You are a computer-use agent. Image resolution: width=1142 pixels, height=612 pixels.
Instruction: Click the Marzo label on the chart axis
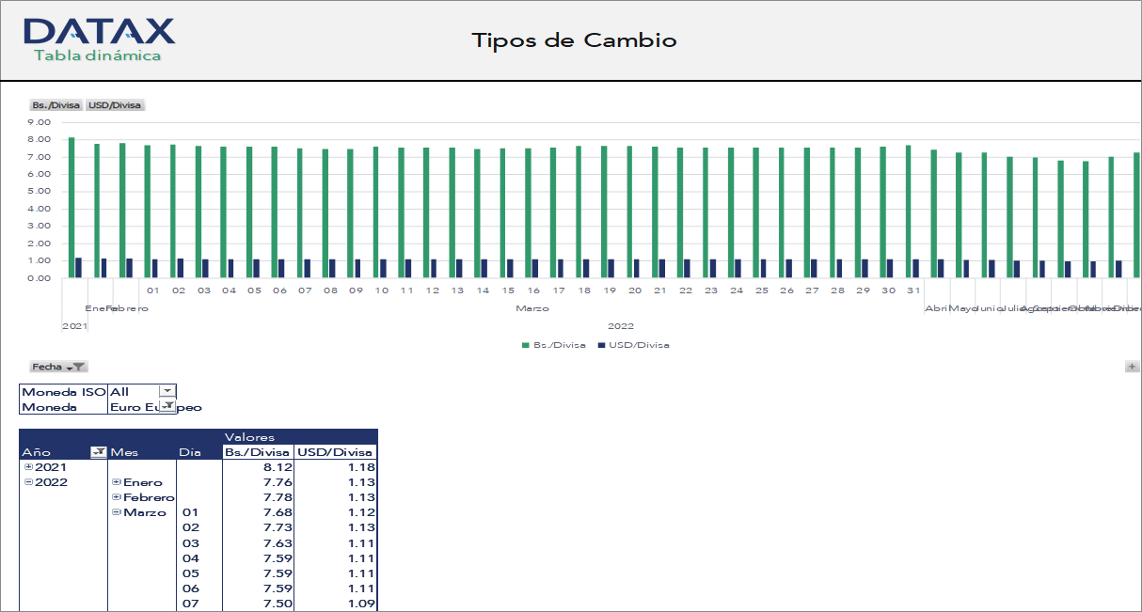tap(533, 307)
